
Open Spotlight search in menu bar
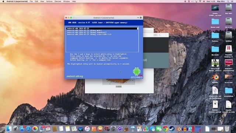[x=228, y=1]
